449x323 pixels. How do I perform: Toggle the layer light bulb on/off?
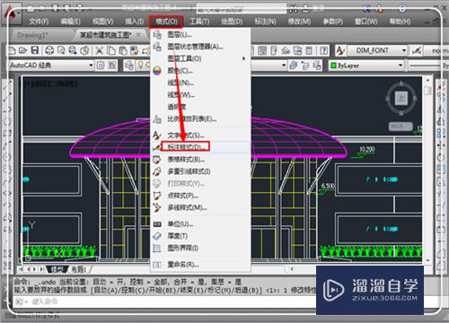pos(140,65)
